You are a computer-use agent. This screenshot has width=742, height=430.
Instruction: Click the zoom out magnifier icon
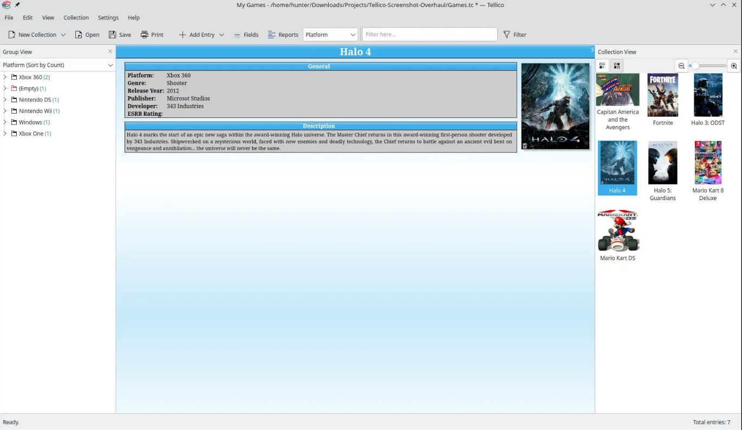tap(681, 66)
